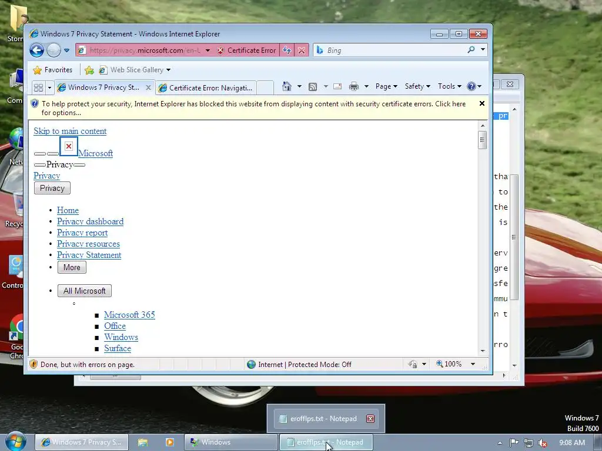Click the RSS feeds icon
Image resolution: width=602 pixels, height=451 pixels.
point(313,87)
